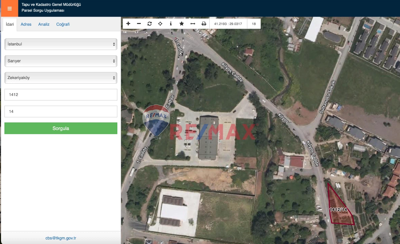Focus the block number field containing 1412
This screenshot has height=244, width=400.
pos(61,95)
